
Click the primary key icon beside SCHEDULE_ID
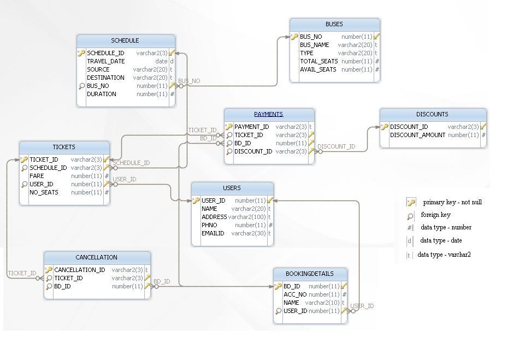pos(83,53)
